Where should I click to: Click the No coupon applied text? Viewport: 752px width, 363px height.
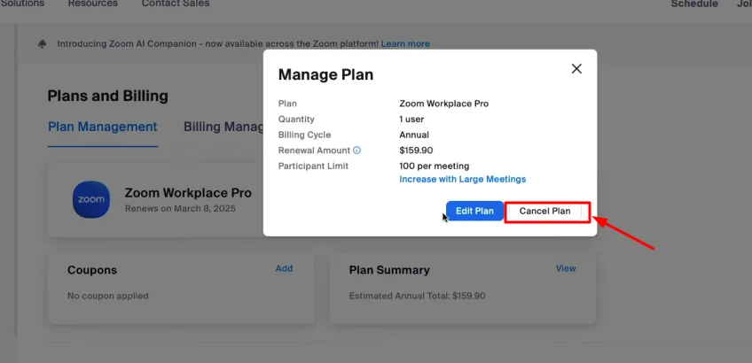pyautogui.click(x=108, y=296)
